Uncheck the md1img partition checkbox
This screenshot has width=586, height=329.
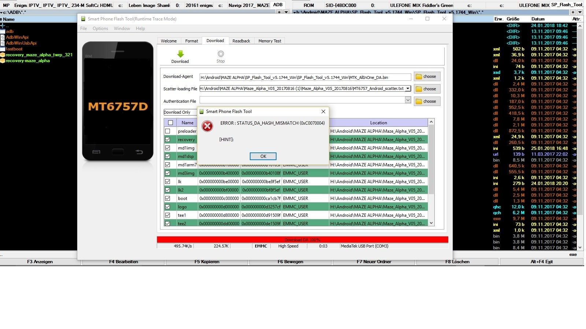[168, 148]
